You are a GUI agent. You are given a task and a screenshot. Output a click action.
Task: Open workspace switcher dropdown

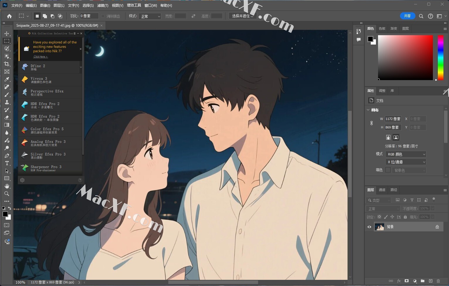point(441,16)
